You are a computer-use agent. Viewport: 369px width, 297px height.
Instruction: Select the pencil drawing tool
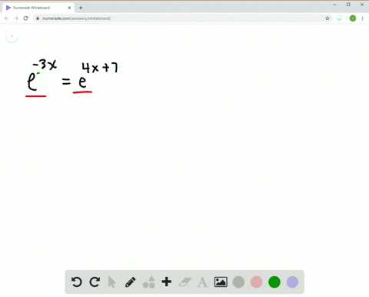(131, 282)
